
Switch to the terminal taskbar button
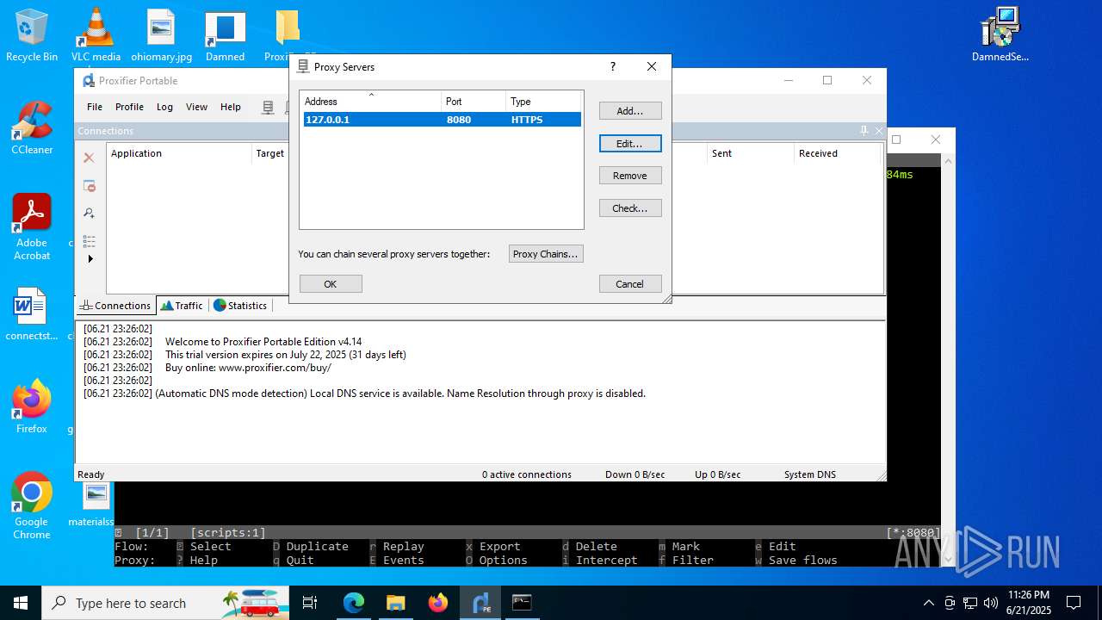(522, 603)
